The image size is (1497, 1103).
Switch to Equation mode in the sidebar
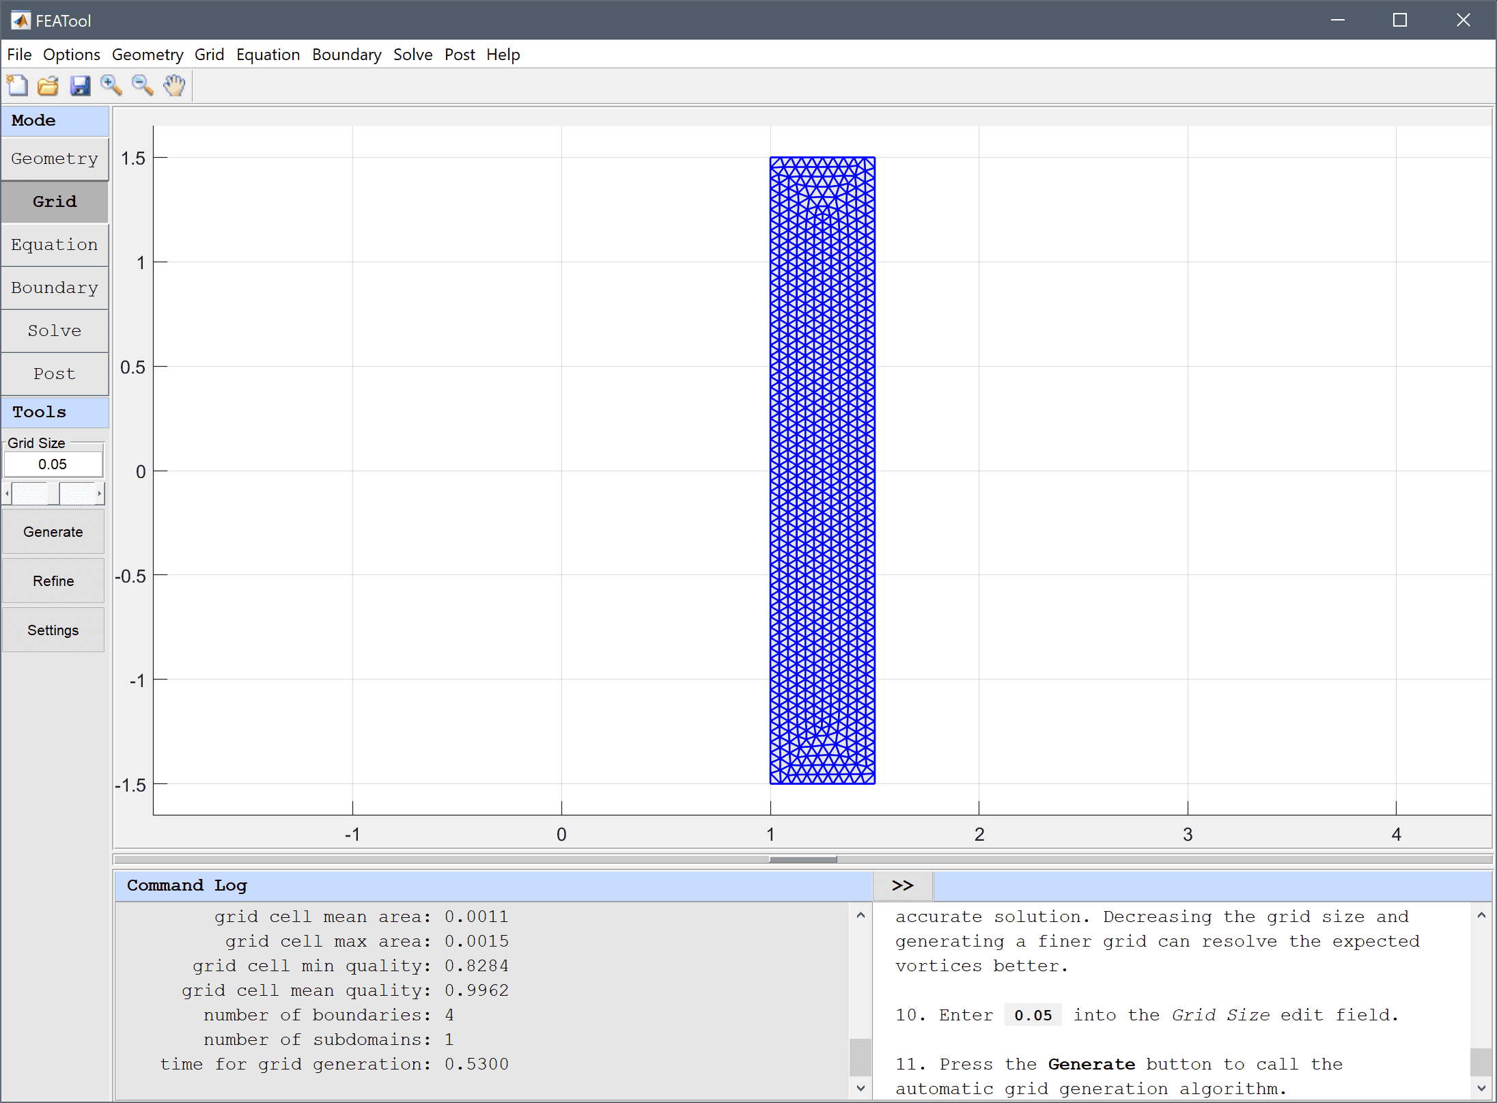[x=55, y=245]
